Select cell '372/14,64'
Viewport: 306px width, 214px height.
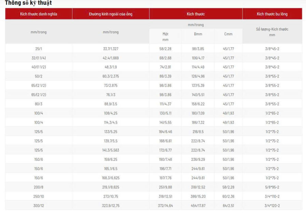[165, 205]
